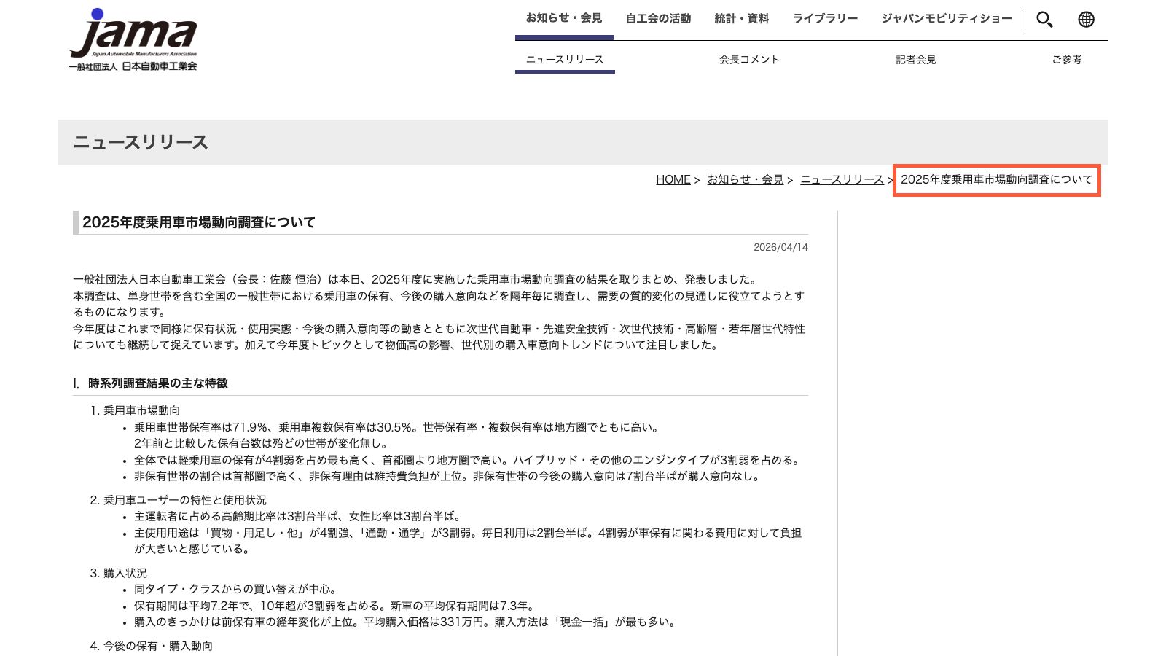Click bullet about 非保有世帯の割合は首都圏で高く

(x=448, y=476)
